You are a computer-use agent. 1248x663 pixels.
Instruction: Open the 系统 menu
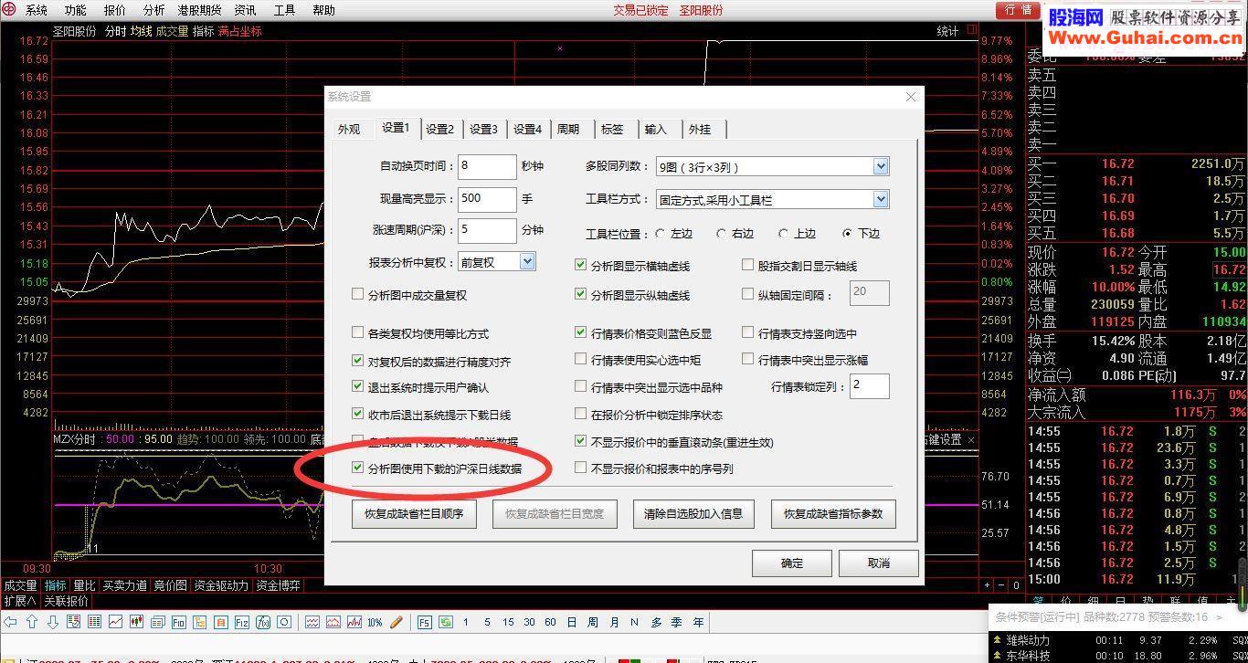coord(37,10)
